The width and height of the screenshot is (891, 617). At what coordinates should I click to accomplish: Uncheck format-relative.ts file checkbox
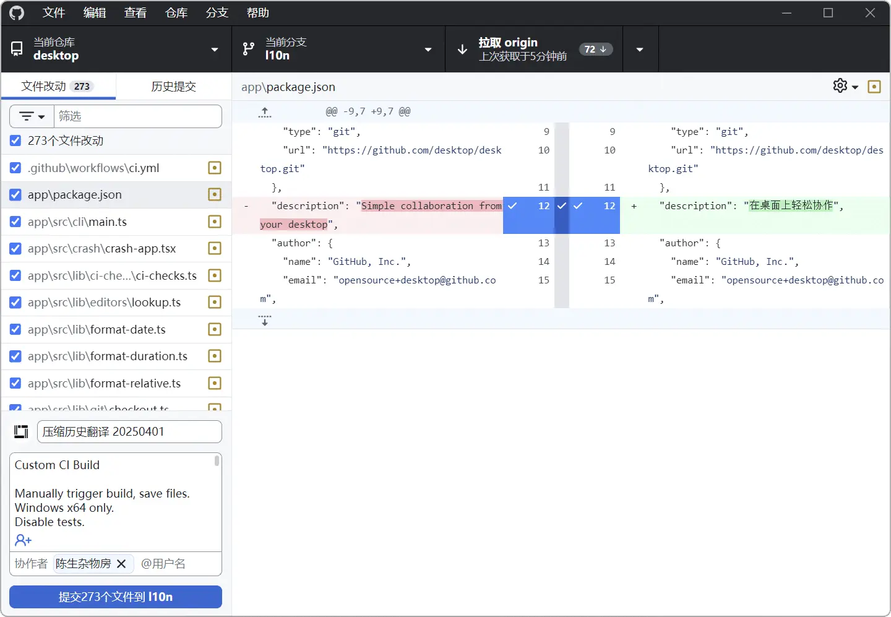pos(15,383)
